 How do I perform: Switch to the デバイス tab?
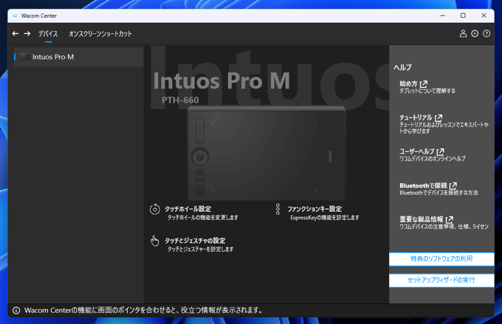click(x=48, y=34)
